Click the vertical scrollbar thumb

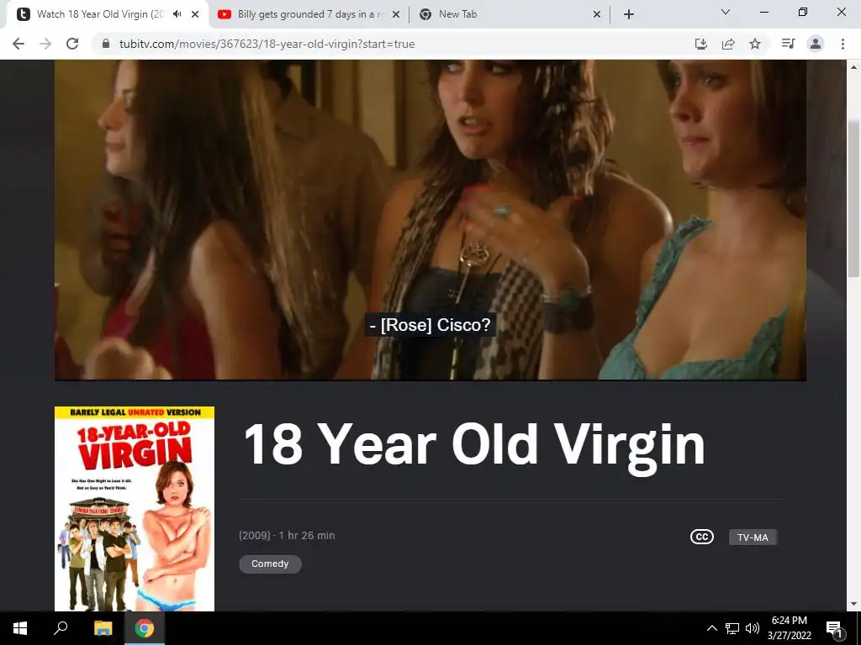click(853, 197)
